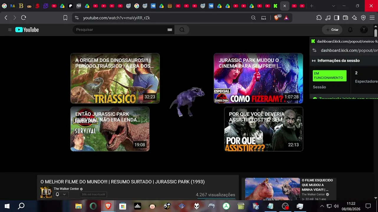Open the suggested video dinosaur thumbnail
This screenshot has height=212, width=378.
point(273,189)
